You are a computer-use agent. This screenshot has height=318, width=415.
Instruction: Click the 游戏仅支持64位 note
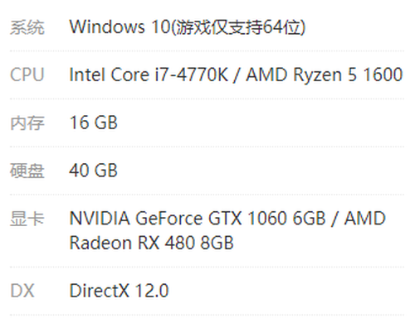coord(238,27)
